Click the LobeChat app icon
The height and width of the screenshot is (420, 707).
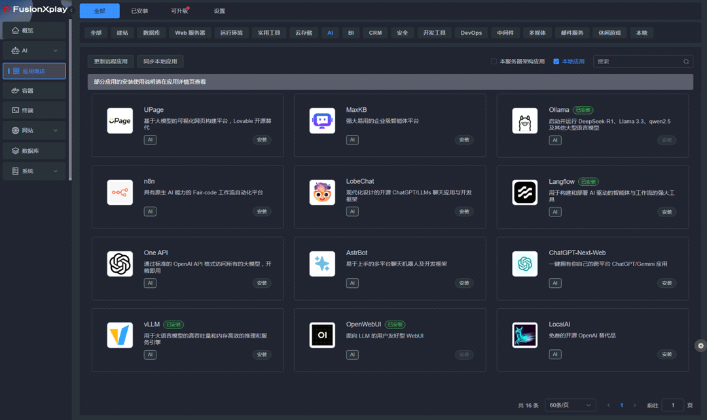pos(322,192)
